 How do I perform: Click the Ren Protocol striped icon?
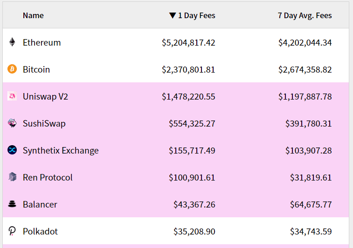point(13,177)
